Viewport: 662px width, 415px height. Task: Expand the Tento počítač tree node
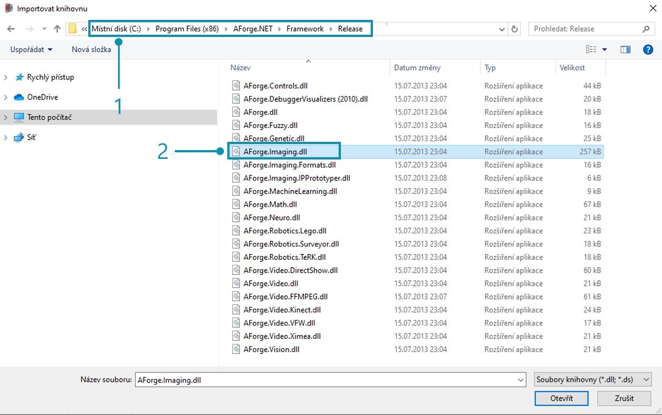6,118
